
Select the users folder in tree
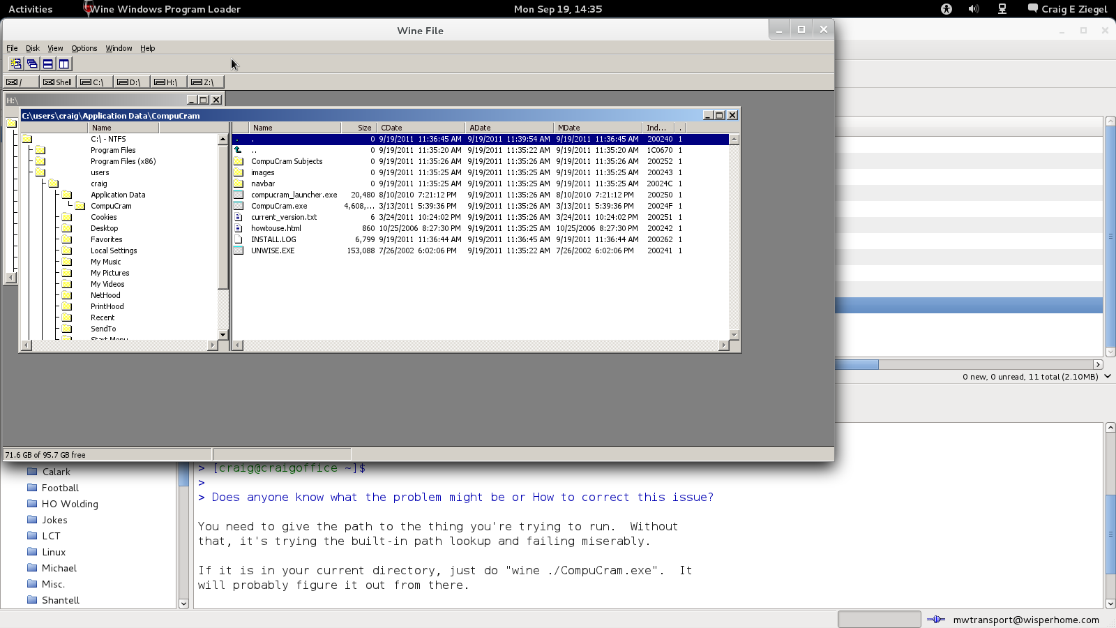click(x=100, y=172)
